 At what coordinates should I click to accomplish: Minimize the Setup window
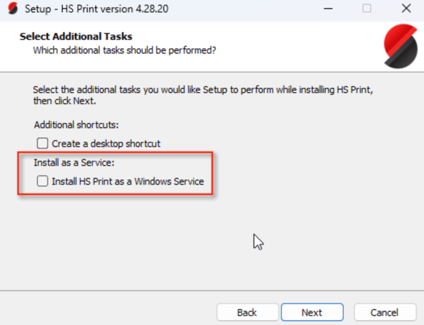[x=328, y=9]
